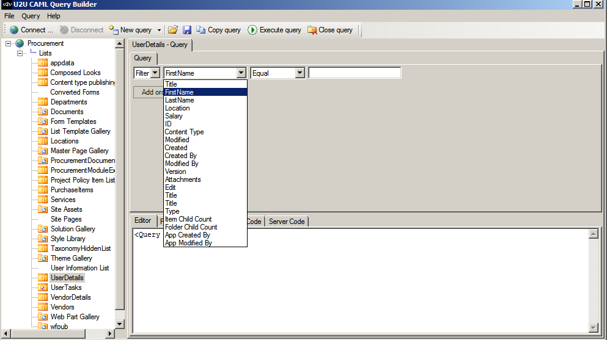Click the appdata list icon
Image resolution: width=607 pixels, height=340 pixels.
click(x=43, y=63)
